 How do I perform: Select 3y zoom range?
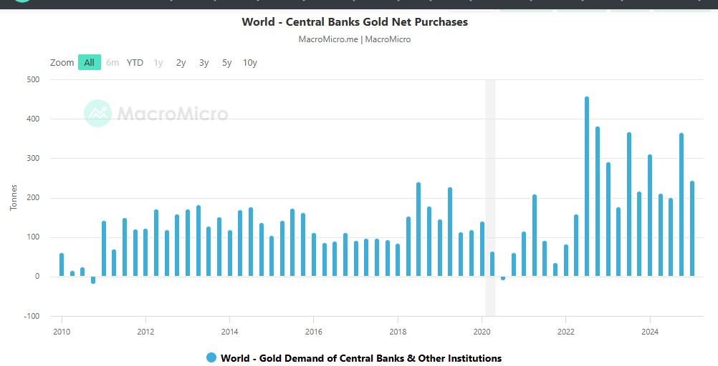click(204, 63)
